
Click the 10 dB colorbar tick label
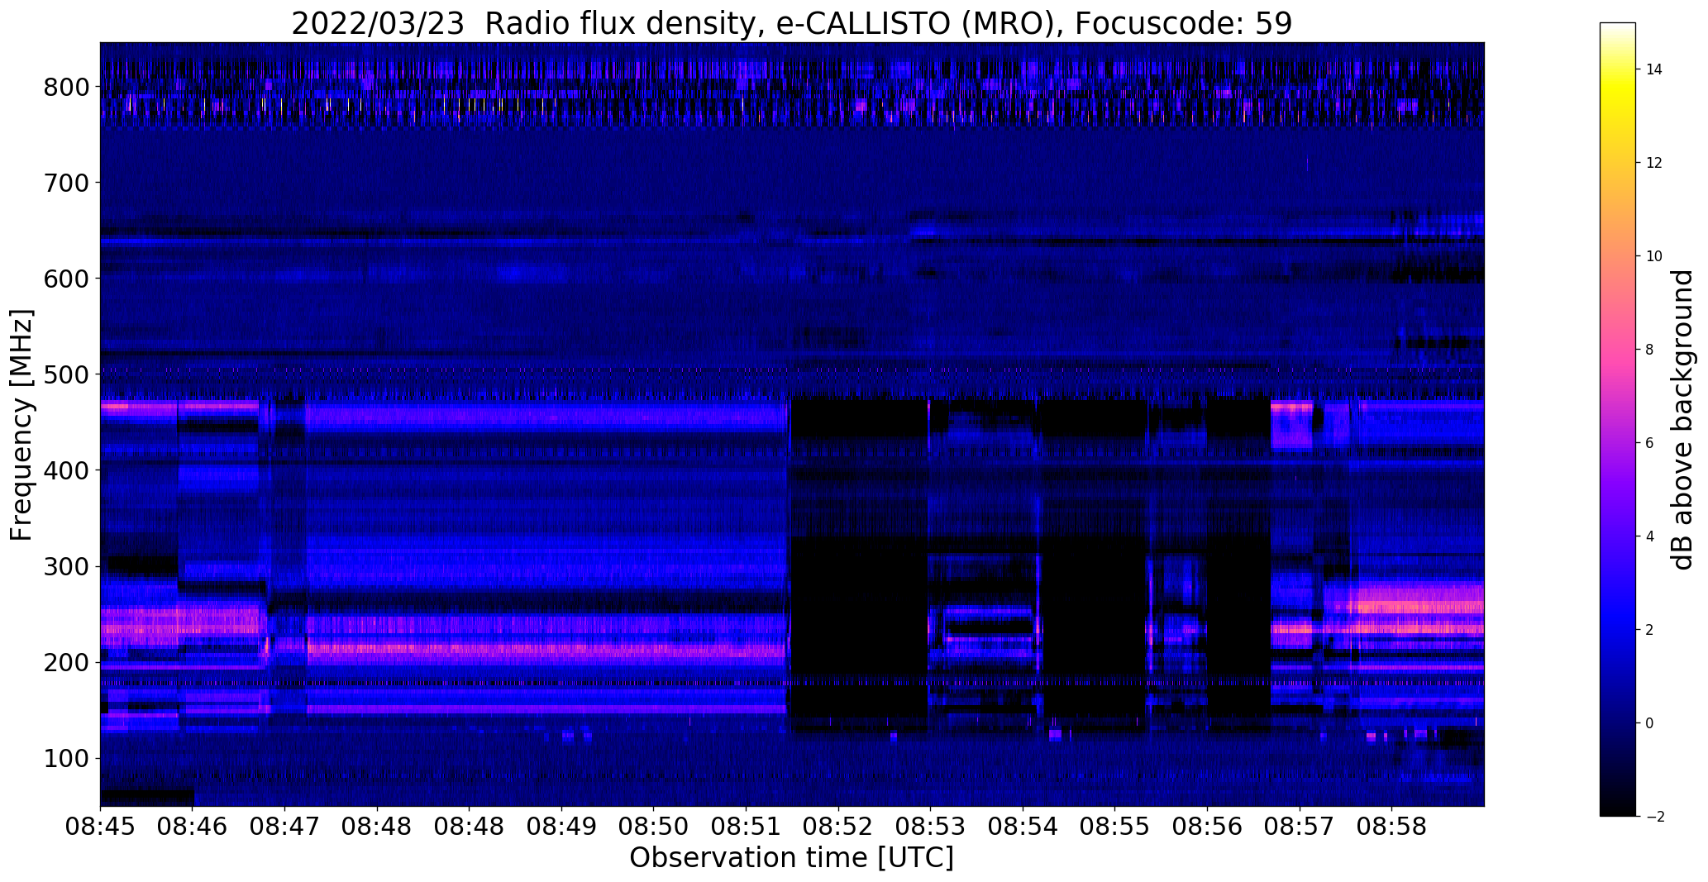coord(1654,256)
